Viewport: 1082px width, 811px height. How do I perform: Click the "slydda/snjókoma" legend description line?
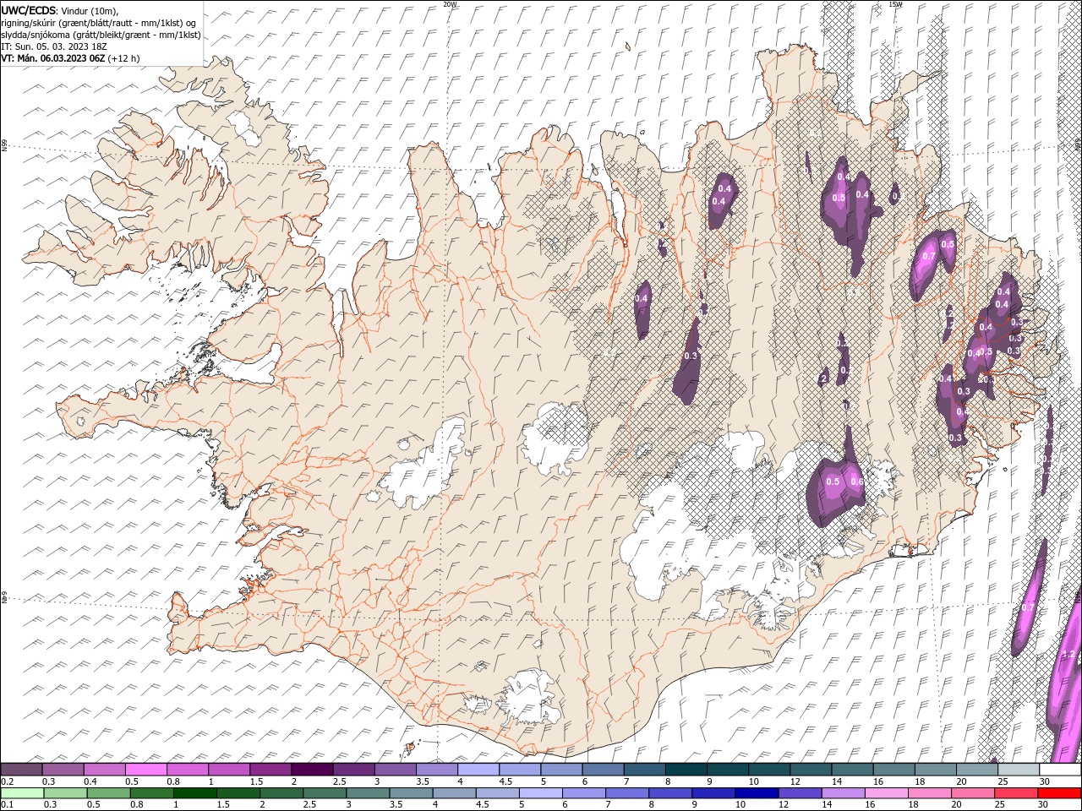click(x=101, y=35)
